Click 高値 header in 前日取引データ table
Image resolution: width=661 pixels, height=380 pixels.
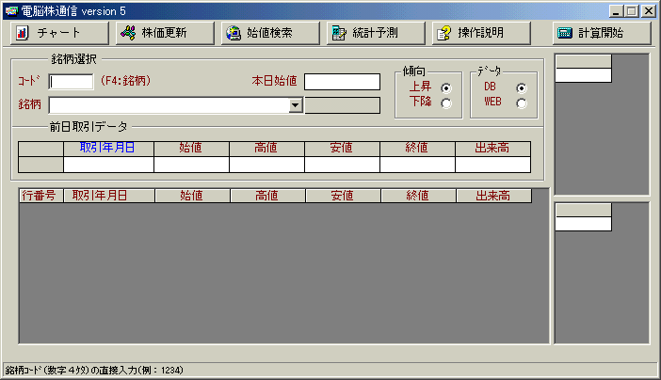[266, 149]
